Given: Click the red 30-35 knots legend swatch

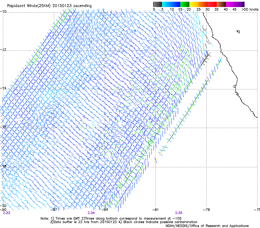Looking at the screenshot, I should click(212, 4).
